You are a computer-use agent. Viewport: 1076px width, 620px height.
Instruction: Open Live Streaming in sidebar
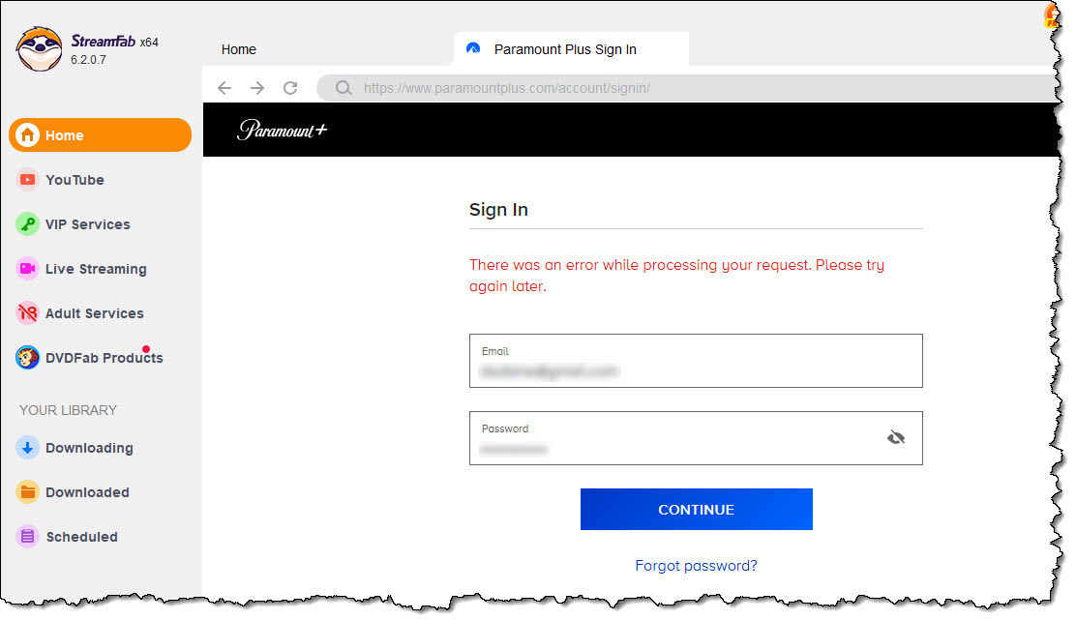[95, 269]
